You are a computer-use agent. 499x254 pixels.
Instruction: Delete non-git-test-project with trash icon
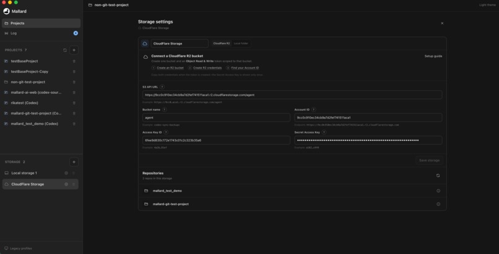click(74, 82)
